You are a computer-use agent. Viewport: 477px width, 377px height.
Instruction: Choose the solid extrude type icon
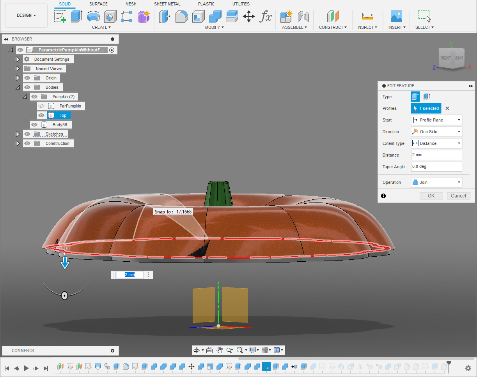coord(415,97)
